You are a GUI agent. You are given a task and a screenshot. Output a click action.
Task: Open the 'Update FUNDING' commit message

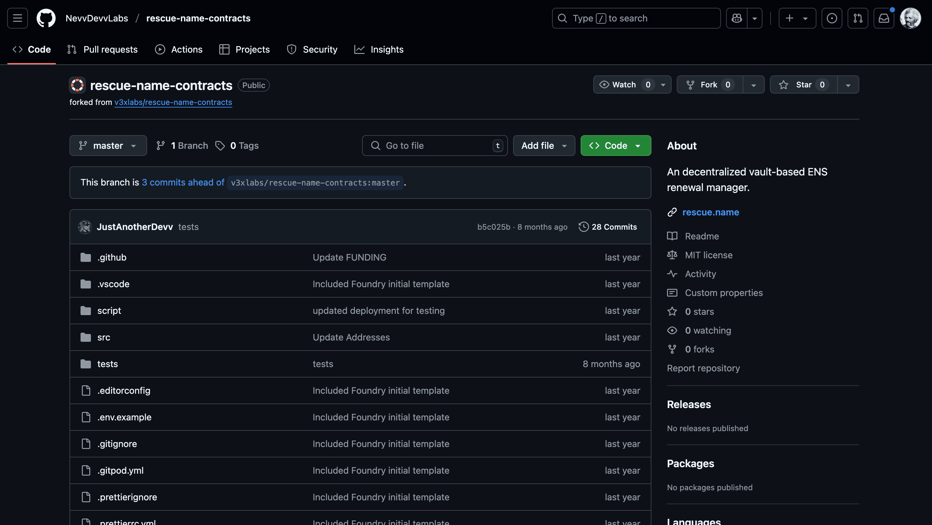pyautogui.click(x=349, y=257)
